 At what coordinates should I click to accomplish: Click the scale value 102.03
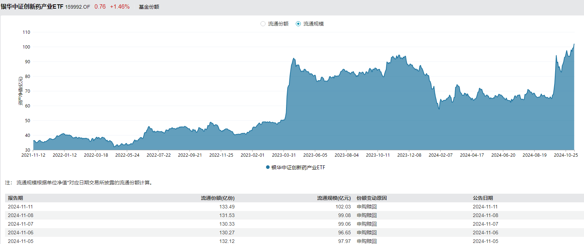tap(343, 207)
